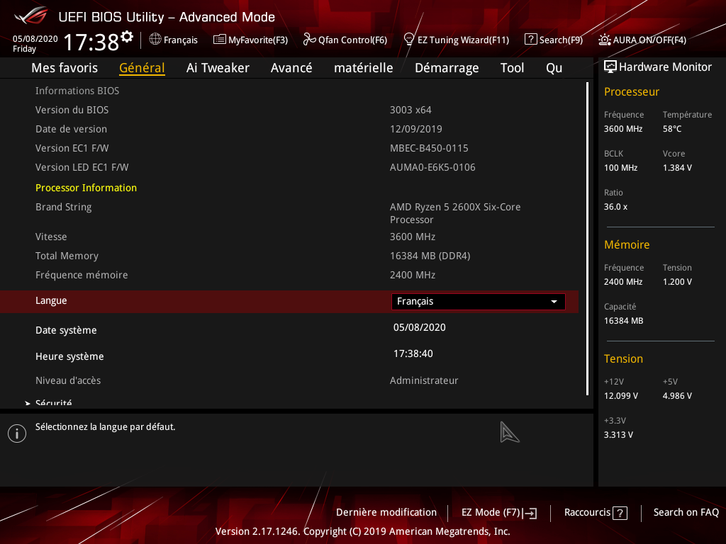This screenshot has height=544, width=726.
Task: Toggle AURA ON/OFF(F4)
Action: point(642,40)
